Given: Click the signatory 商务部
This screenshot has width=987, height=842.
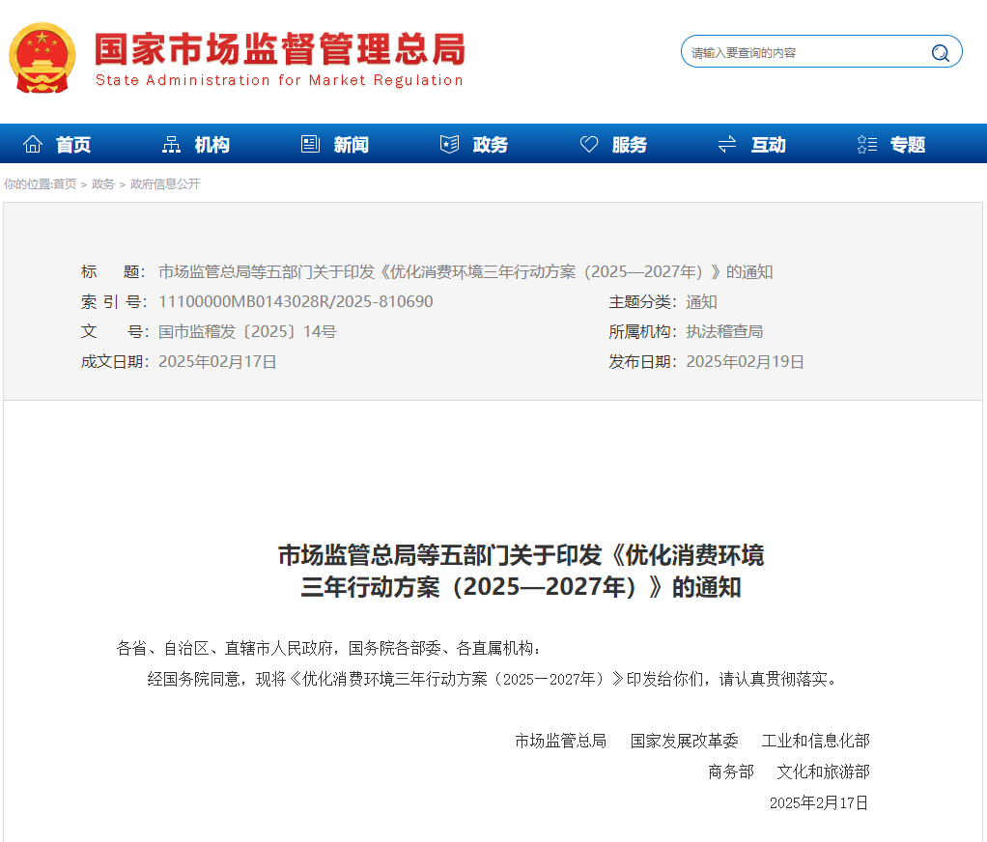Looking at the screenshot, I should (x=731, y=772).
